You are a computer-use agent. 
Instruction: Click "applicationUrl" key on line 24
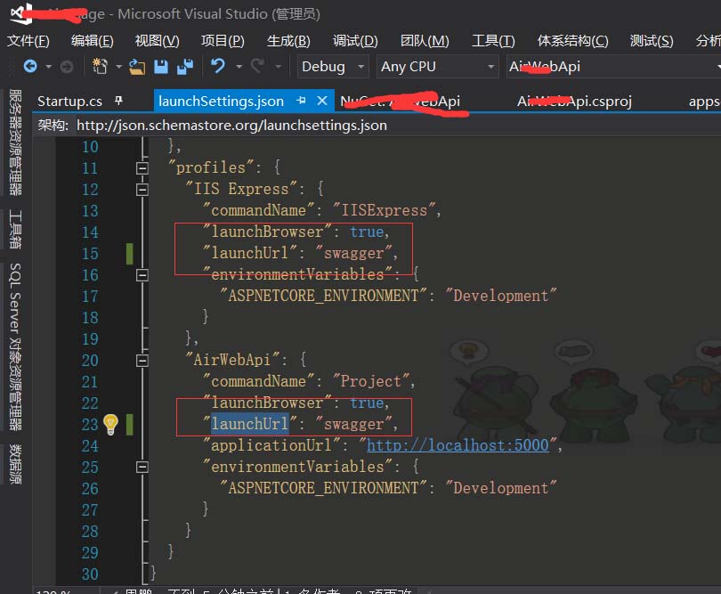click(x=271, y=445)
